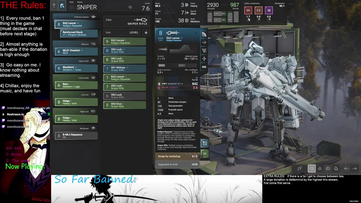Open the AVA side tab
The width and height of the screenshot is (361, 203).
pyautogui.click(x=204, y=67)
